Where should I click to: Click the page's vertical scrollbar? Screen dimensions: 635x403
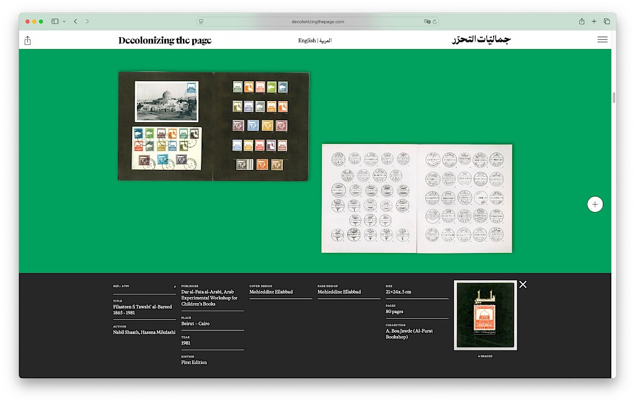click(x=613, y=97)
